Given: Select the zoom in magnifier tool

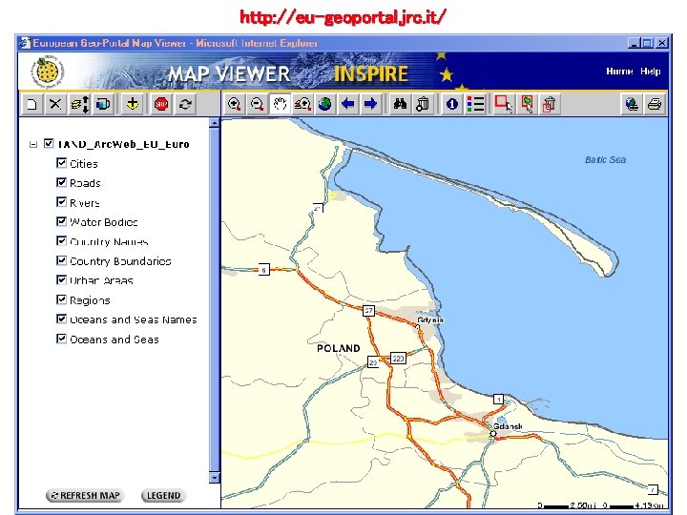Looking at the screenshot, I should click(235, 104).
